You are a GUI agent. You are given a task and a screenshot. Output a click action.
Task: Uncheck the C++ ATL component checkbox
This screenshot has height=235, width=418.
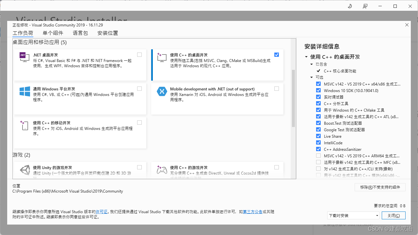point(318,117)
